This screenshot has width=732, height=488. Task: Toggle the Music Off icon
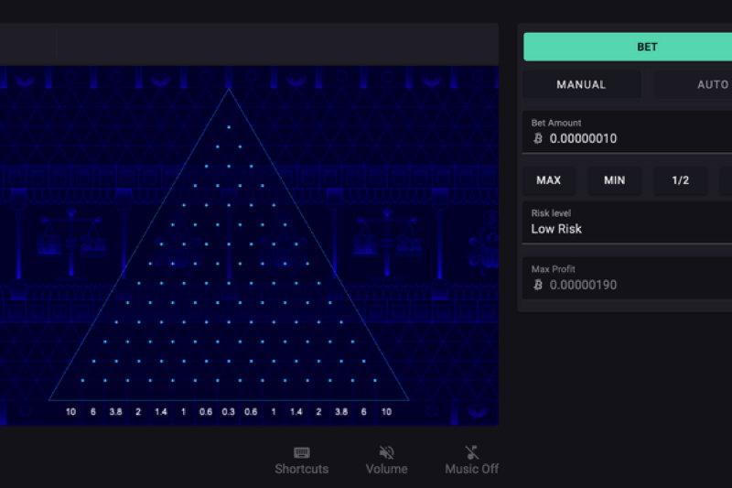click(471, 452)
